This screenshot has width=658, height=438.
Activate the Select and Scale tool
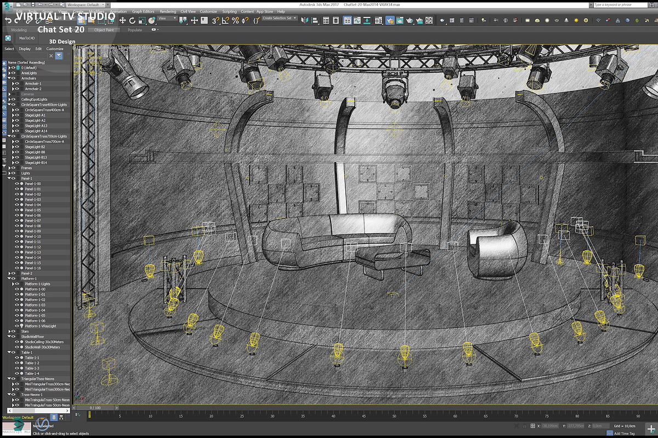142,20
